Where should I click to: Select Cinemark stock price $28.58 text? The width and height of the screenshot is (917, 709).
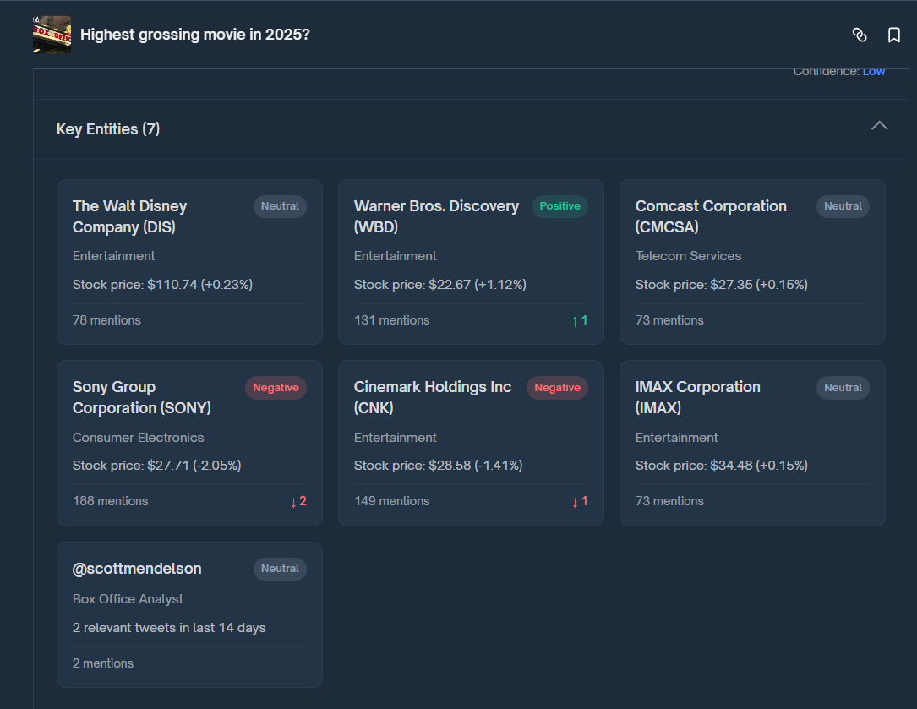tap(438, 466)
